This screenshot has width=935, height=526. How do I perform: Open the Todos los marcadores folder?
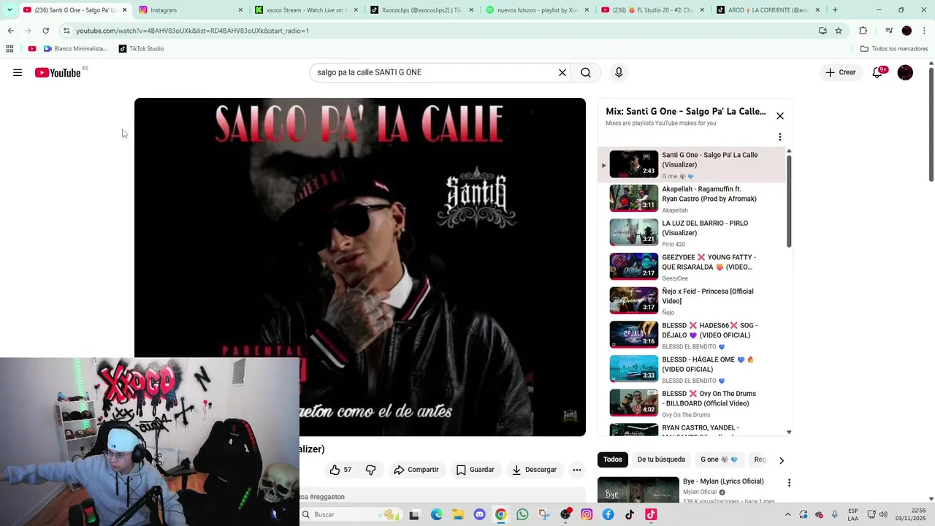894,49
